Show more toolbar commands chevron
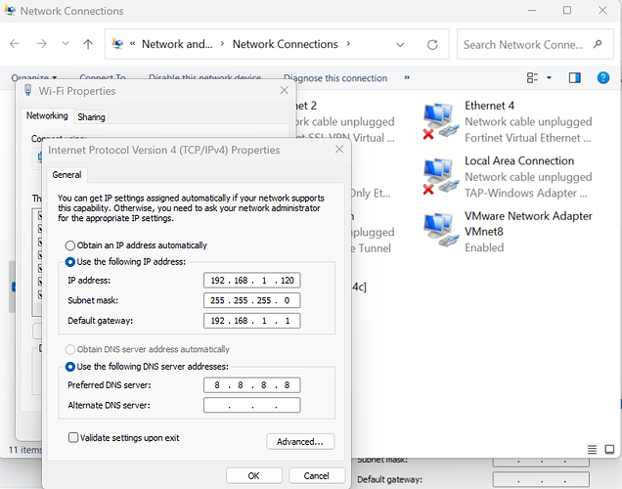The image size is (622, 489). pyautogui.click(x=407, y=77)
